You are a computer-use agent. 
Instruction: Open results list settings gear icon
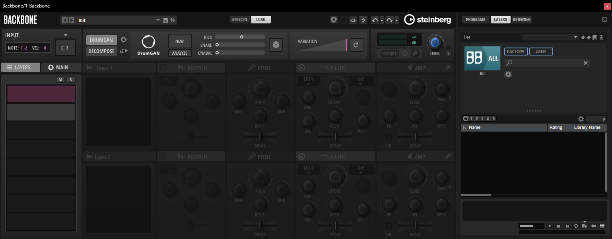point(581,119)
